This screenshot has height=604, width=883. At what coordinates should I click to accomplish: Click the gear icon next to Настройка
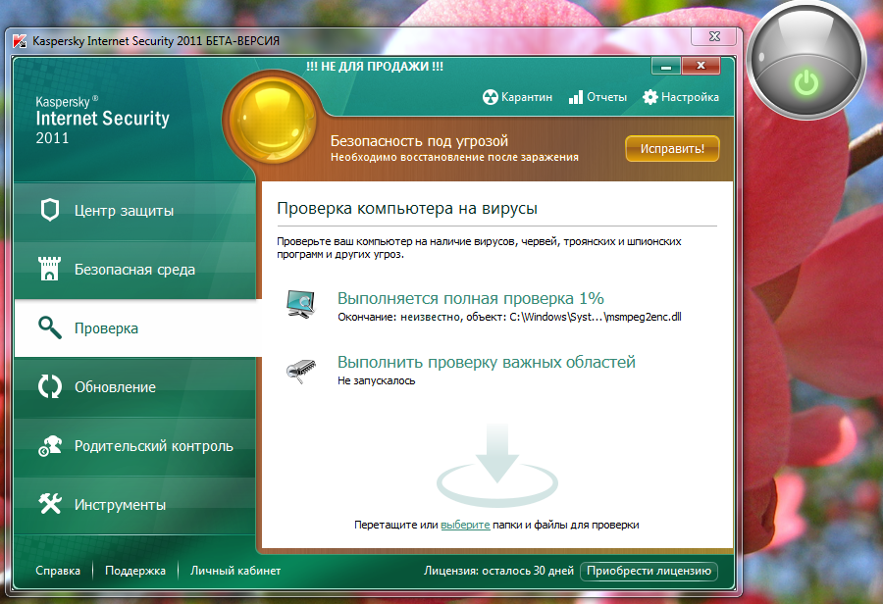click(649, 97)
